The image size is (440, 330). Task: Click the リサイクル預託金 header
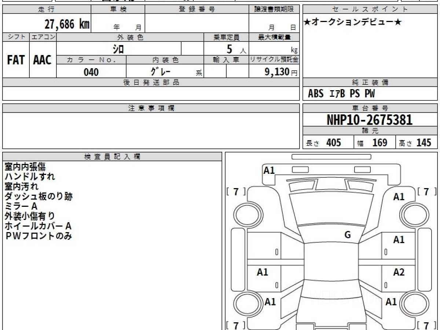coord(274,60)
